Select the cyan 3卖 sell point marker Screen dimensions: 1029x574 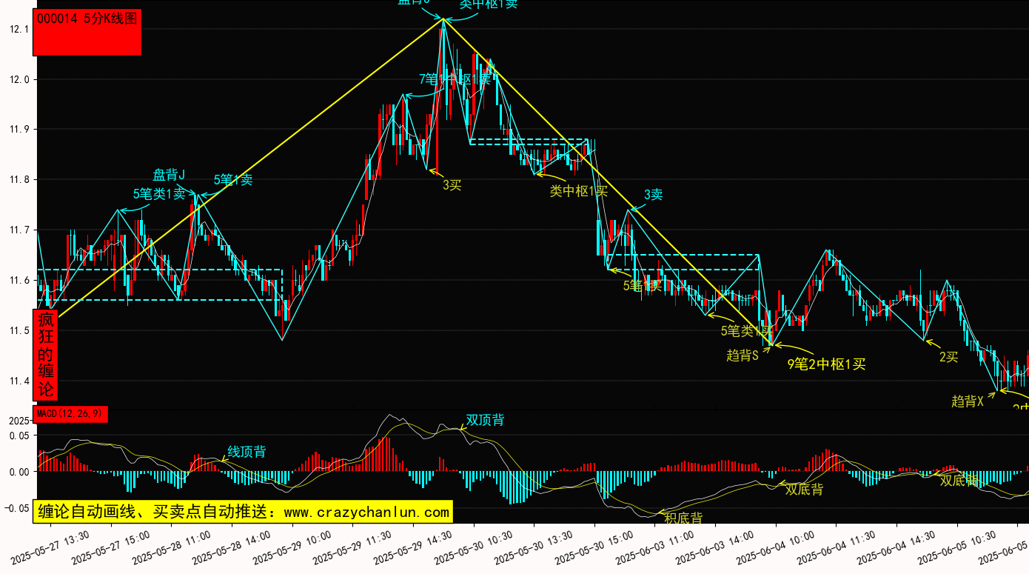click(x=653, y=195)
